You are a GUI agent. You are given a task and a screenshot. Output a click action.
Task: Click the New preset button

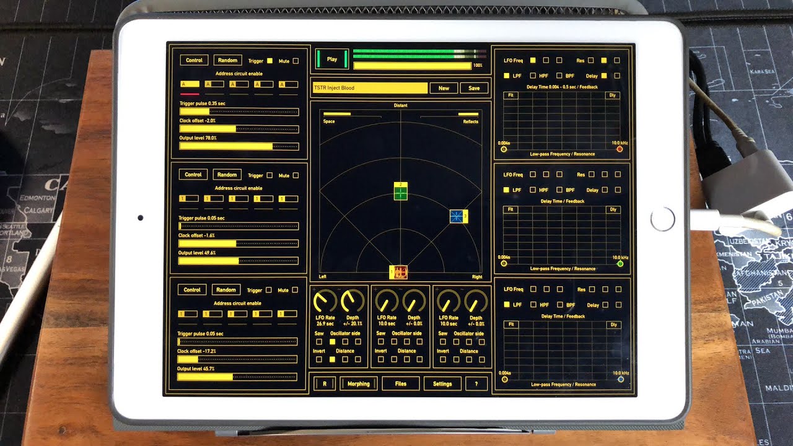click(444, 88)
